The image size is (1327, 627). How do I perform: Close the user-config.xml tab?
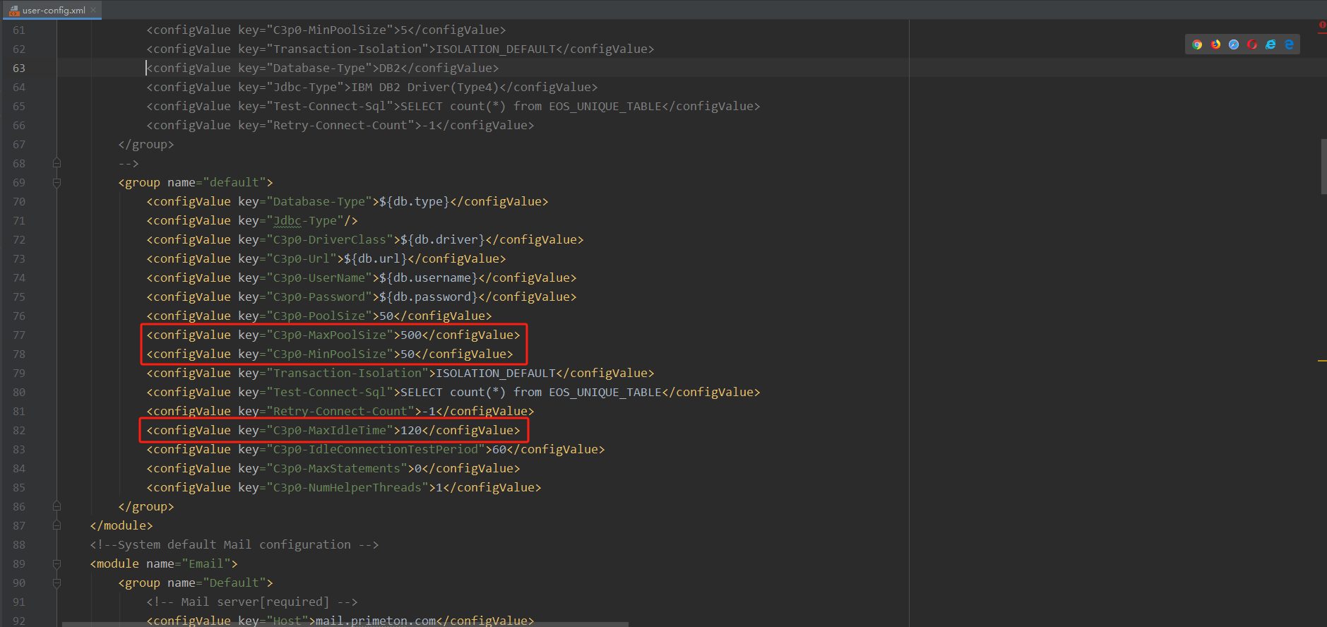(x=93, y=10)
